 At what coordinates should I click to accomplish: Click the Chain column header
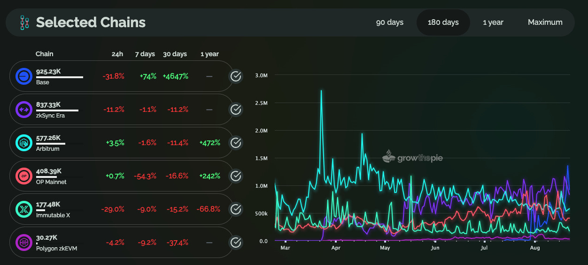pos(45,54)
